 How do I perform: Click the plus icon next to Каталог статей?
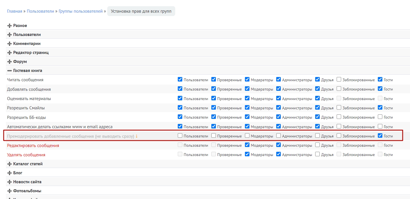[10, 164]
